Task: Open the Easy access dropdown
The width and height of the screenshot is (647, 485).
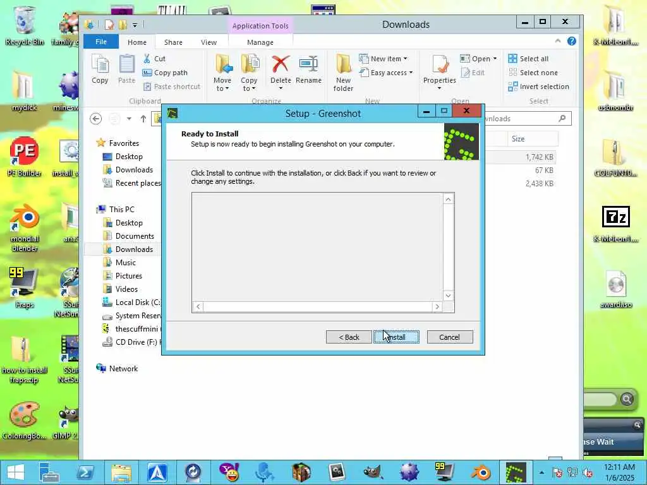Action: 386,73
